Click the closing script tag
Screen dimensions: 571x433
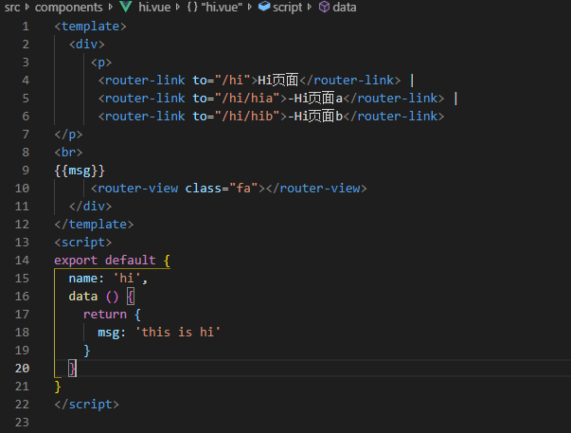coord(87,405)
